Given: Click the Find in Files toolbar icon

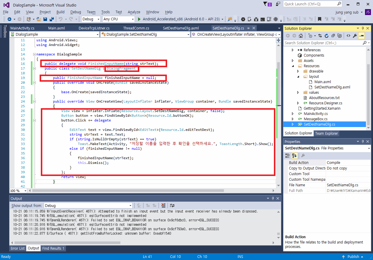Looking at the screenshot, I should pos(230,19).
